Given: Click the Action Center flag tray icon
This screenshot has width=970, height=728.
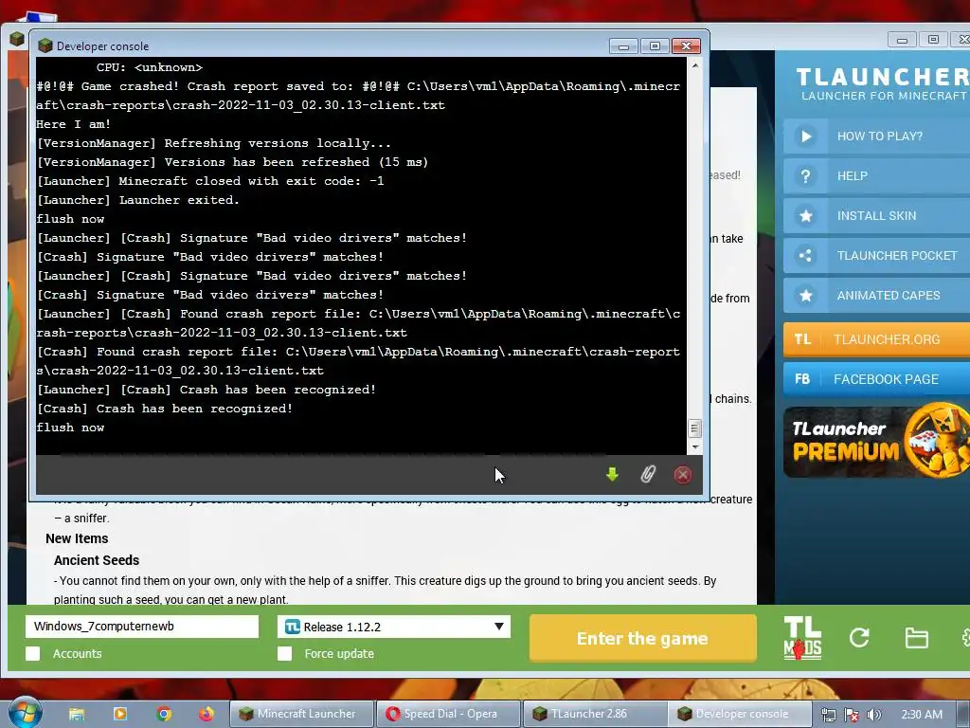Looking at the screenshot, I should pos(852,715).
